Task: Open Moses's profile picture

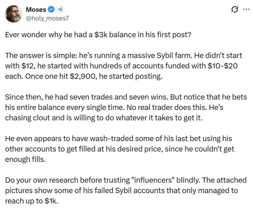Action: pos(13,13)
